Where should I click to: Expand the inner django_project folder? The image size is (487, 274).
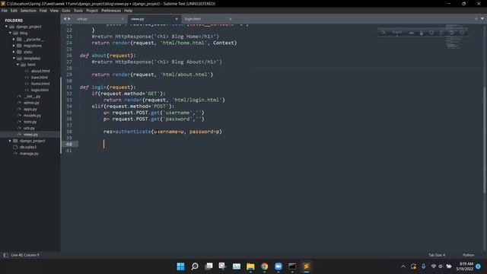[x=10, y=141]
